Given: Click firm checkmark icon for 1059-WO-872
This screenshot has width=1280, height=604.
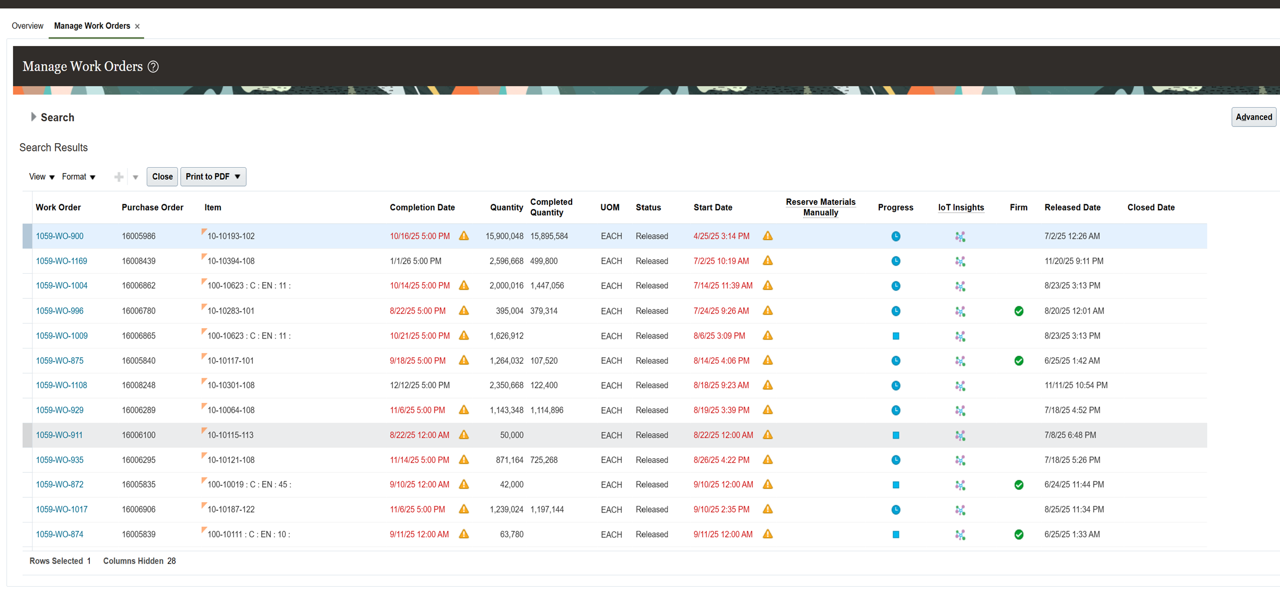Looking at the screenshot, I should click(x=1019, y=485).
